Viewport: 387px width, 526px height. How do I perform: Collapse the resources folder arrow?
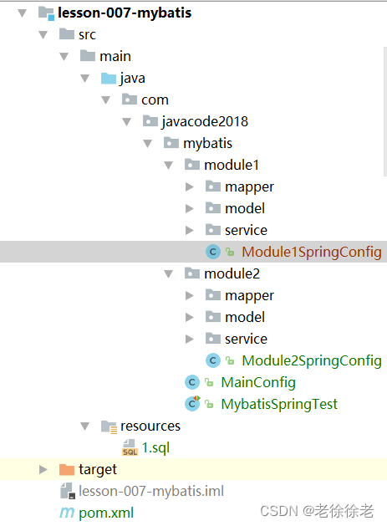pos(85,426)
